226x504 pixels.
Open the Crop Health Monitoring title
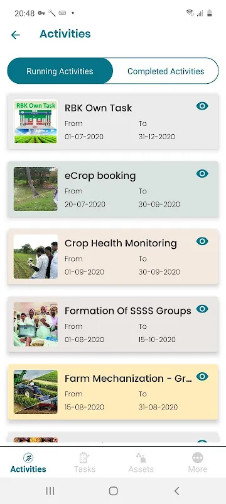[121, 243]
